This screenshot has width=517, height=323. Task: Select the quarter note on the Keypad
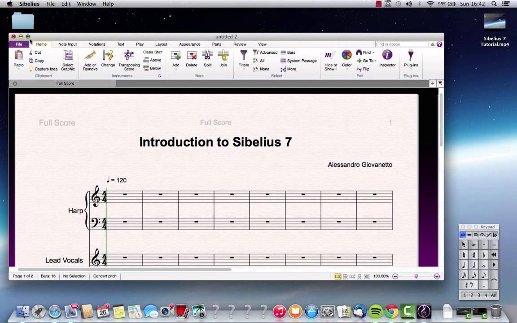tap(464, 265)
